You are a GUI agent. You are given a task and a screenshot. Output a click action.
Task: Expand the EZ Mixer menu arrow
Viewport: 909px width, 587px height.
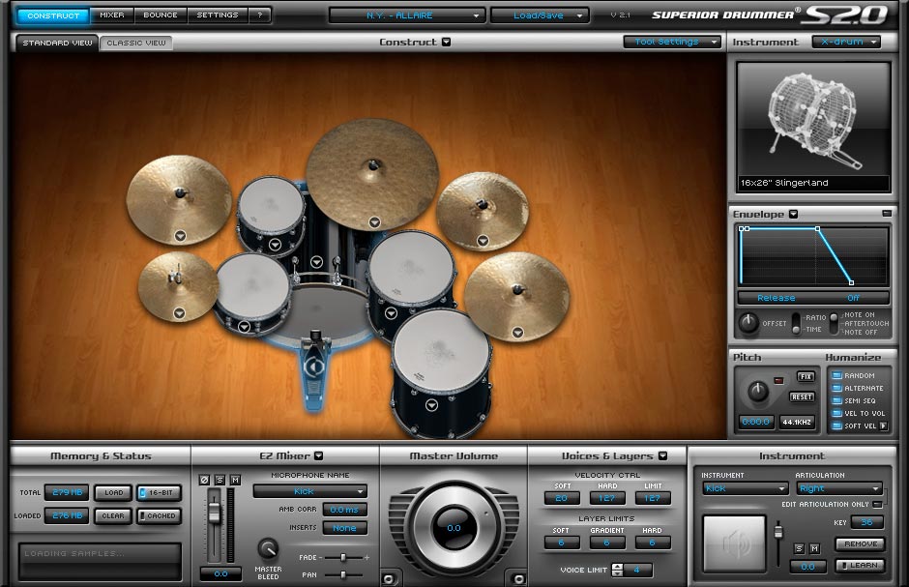(318, 456)
